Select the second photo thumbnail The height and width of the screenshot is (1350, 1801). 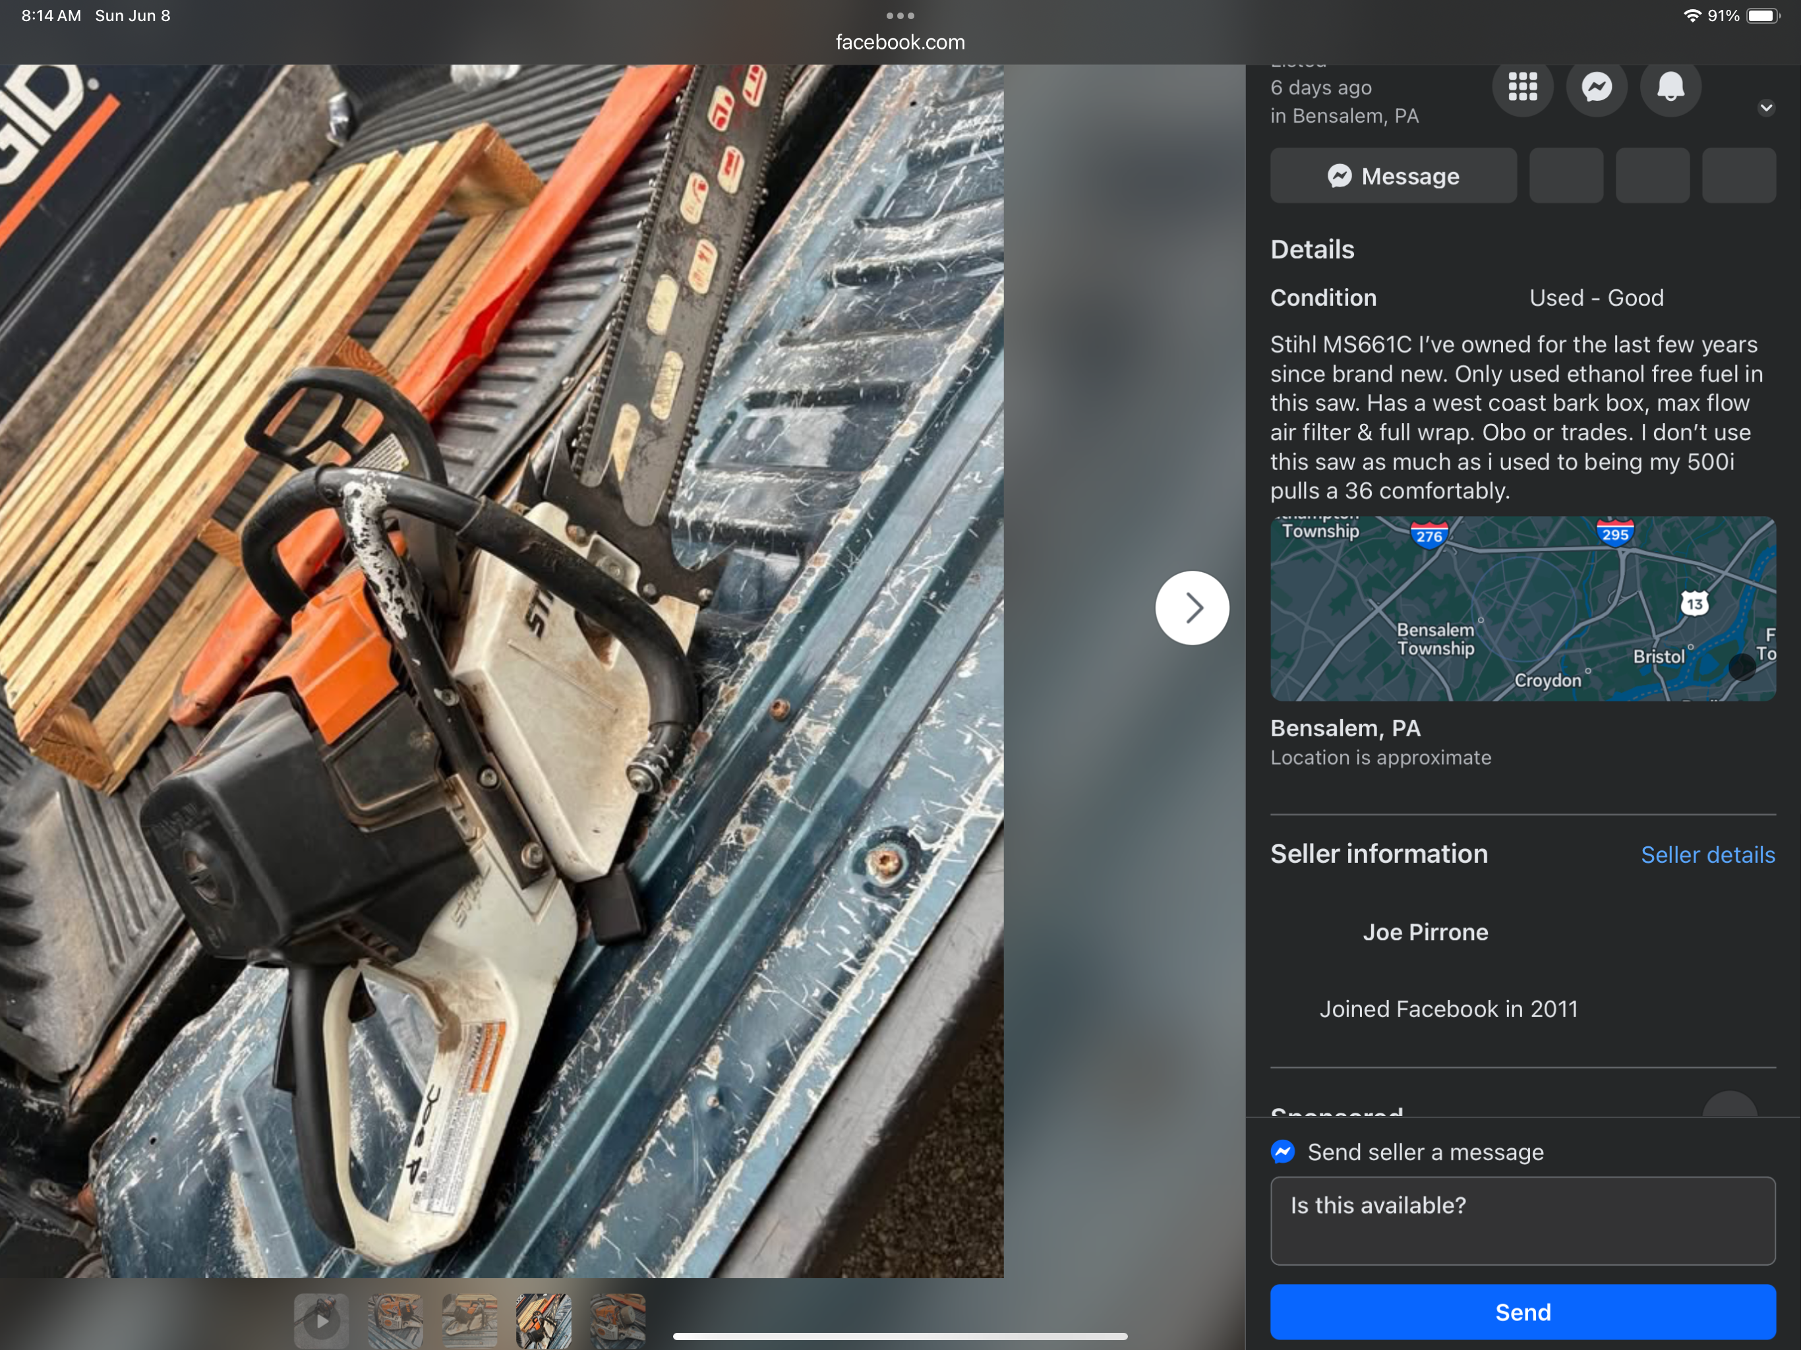tap(396, 1321)
